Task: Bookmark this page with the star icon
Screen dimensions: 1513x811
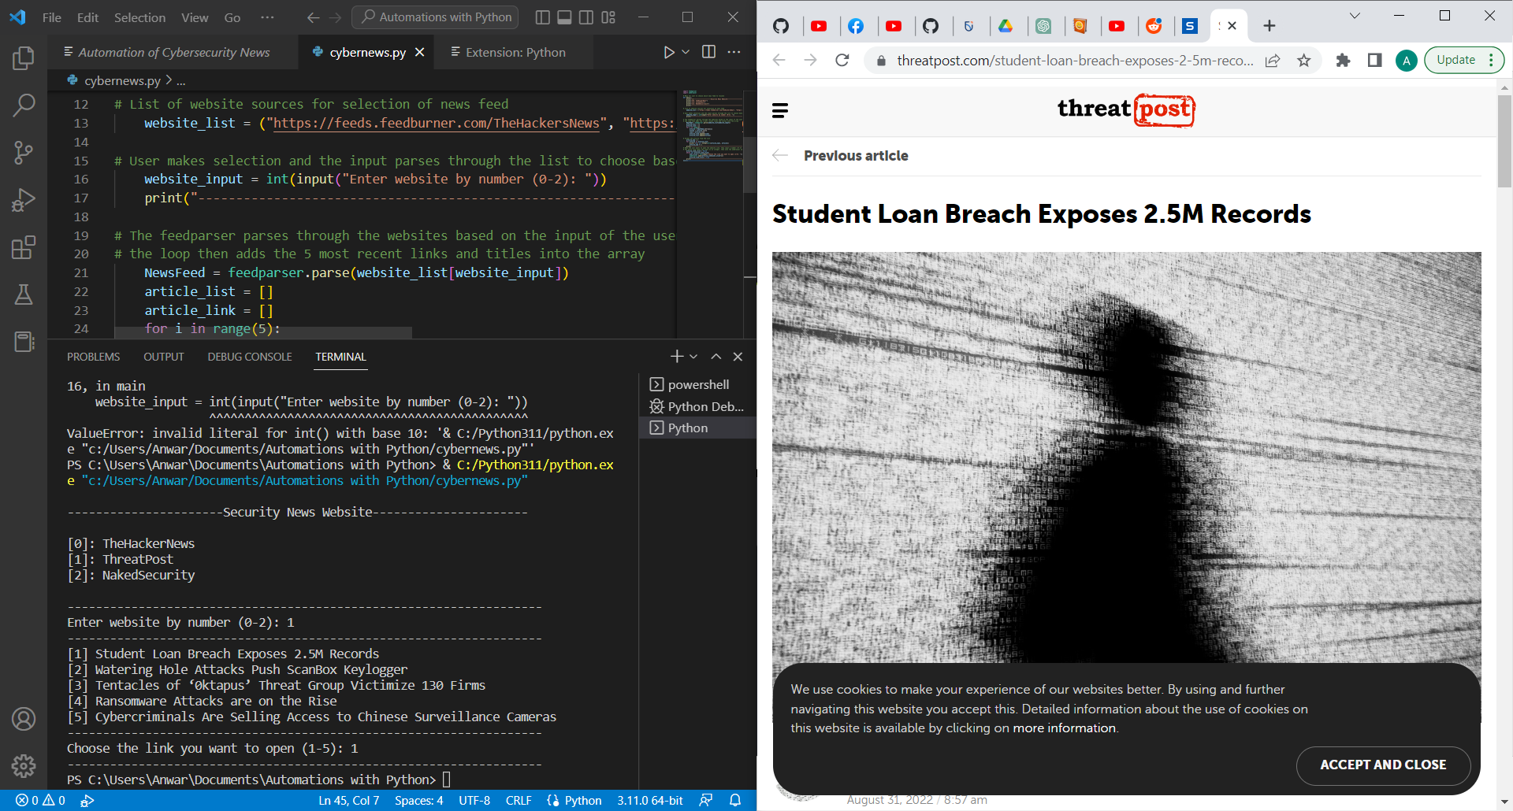Action: coord(1304,61)
